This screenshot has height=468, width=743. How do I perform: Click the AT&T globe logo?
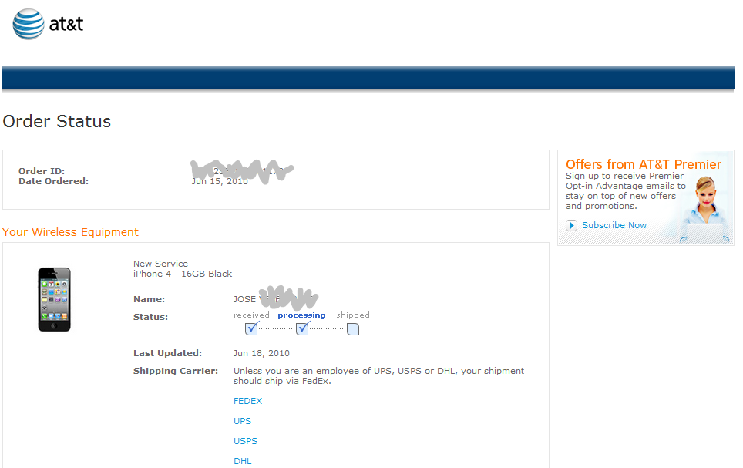pos(29,24)
